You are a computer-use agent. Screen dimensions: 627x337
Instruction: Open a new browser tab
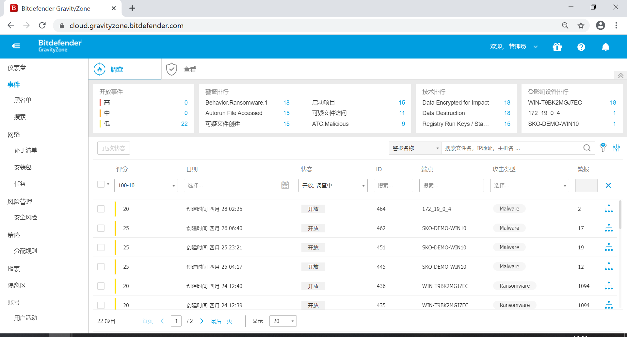[x=132, y=8]
